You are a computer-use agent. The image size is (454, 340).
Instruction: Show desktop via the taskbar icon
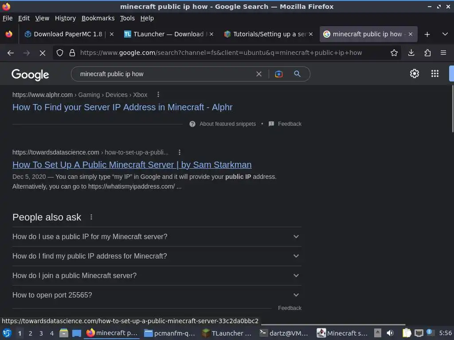coord(77,333)
